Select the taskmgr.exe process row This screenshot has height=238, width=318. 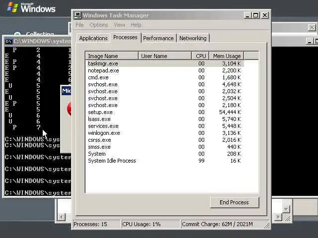(164, 63)
